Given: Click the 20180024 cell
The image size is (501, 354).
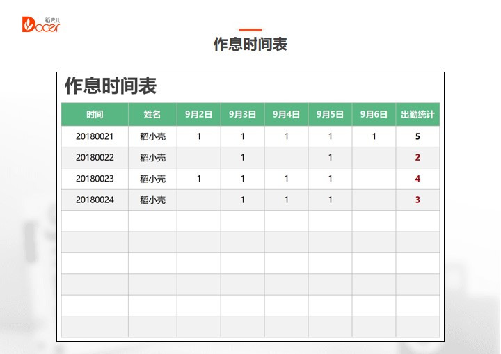Looking at the screenshot, I should (x=95, y=200).
